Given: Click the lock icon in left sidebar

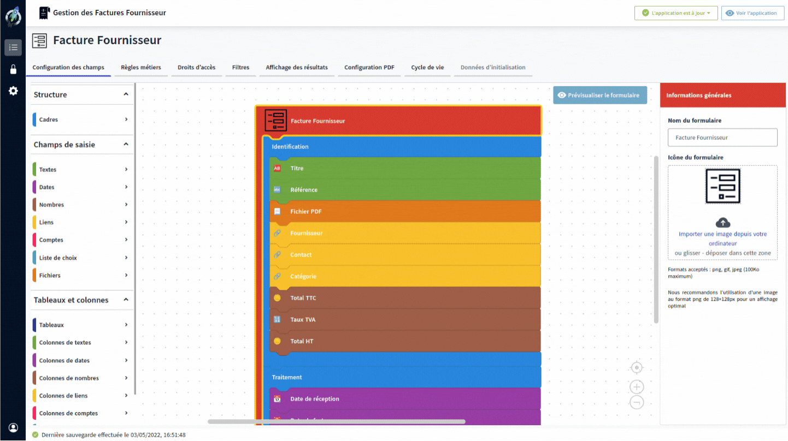Looking at the screenshot, I should (13, 69).
